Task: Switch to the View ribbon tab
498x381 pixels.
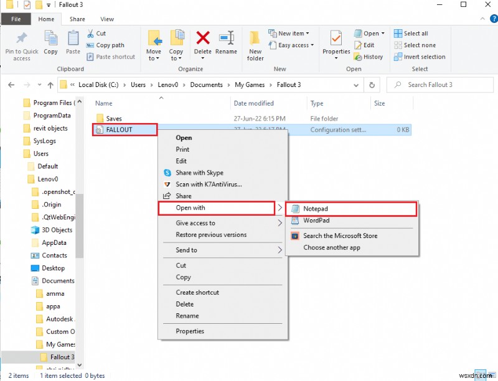Action: click(107, 19)
